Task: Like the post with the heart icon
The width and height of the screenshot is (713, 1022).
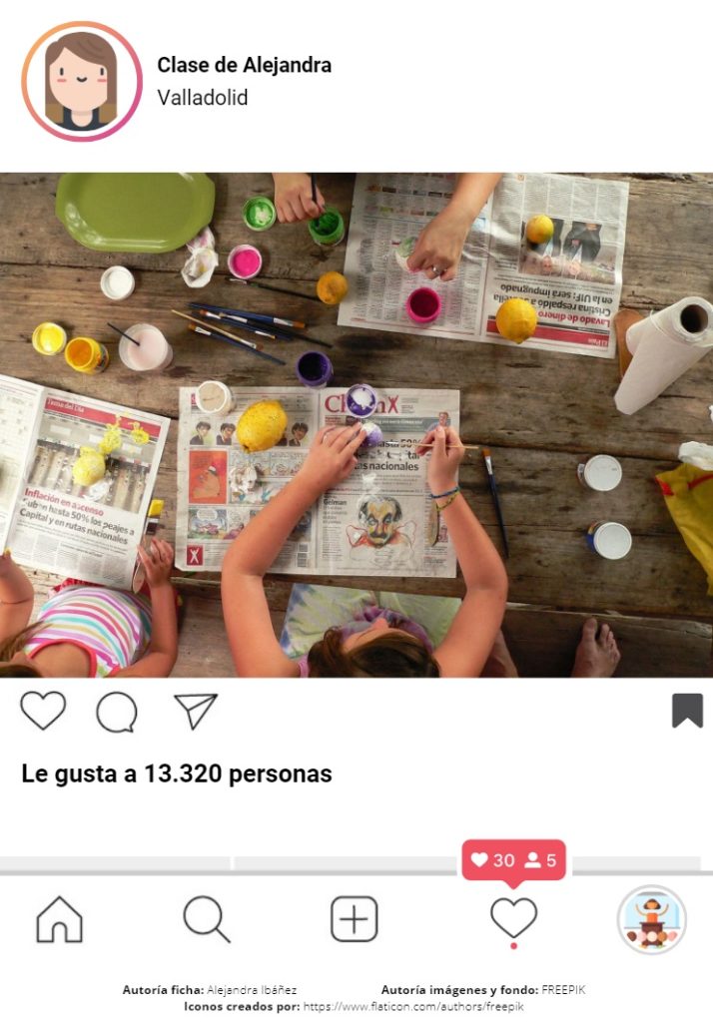Action: point(43,710)
